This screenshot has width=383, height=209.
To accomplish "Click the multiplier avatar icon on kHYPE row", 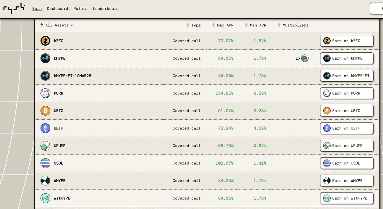I will pos(305,58).
